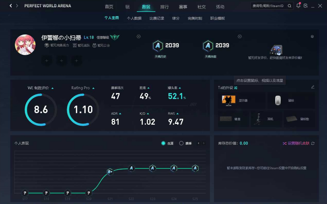Click the friend evaluation mascot image
The image size is (327, 204).
point(276,50)
